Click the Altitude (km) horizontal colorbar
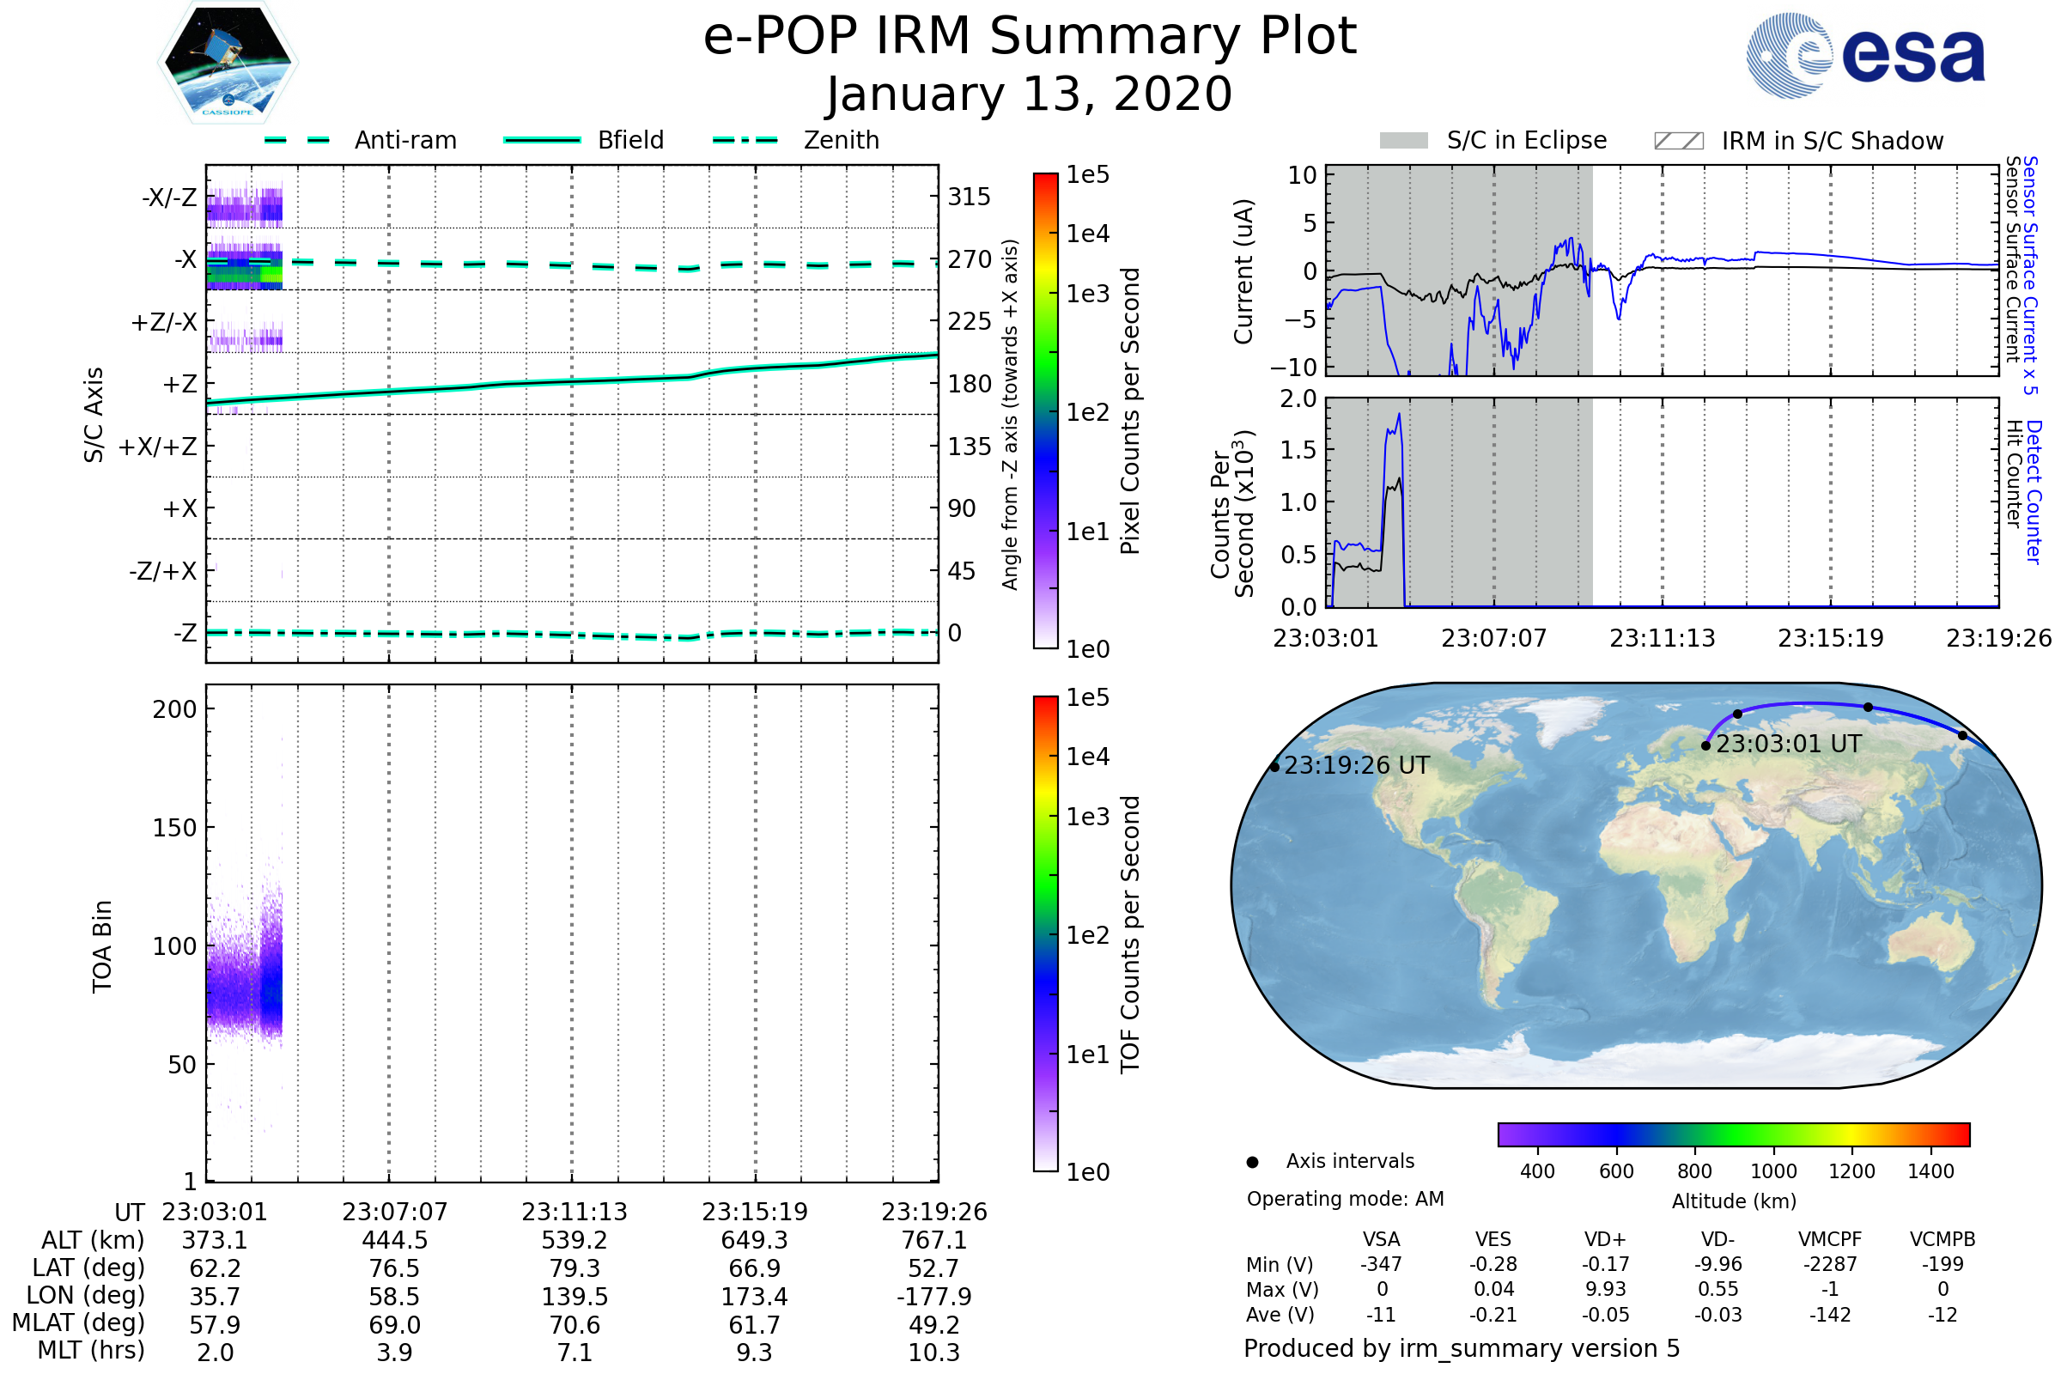Screen dimensions: 2061x1374 pos(1733,1134)
